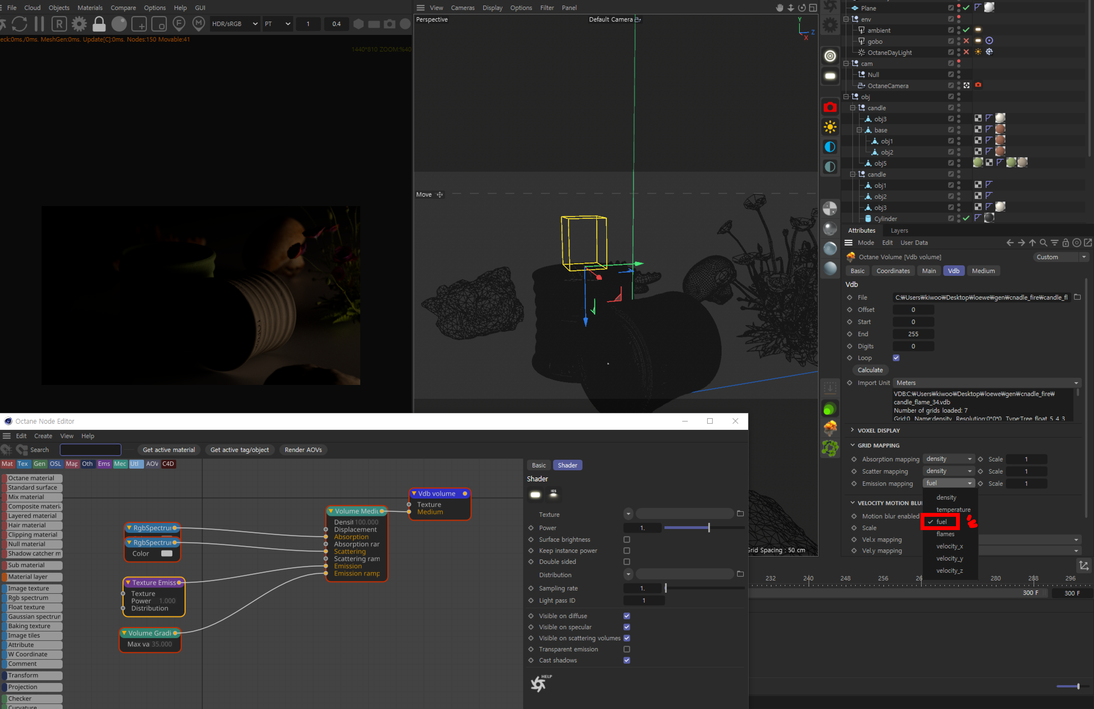The image size is (1094, 709).
Task: Open the Custom preset dropdown
Action: click(1061, 257)
